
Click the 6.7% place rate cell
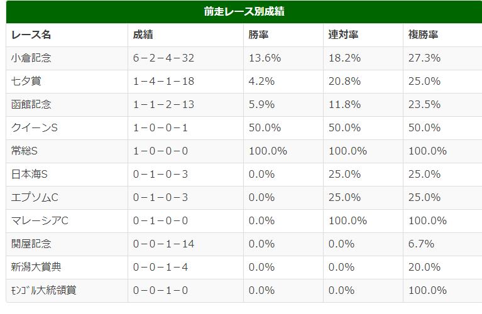[x=442, y=244]
